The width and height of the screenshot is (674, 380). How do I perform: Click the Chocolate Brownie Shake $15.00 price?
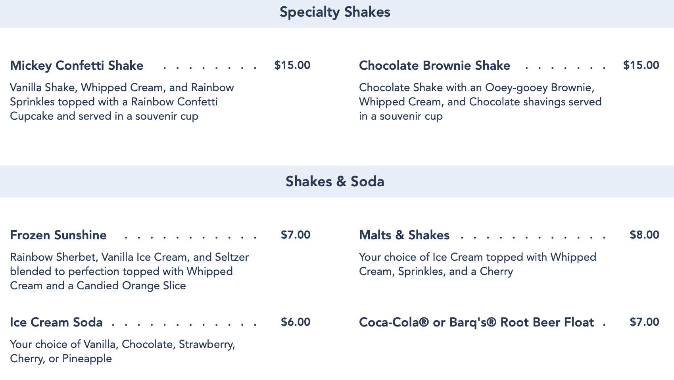click(x=641, y=65)
